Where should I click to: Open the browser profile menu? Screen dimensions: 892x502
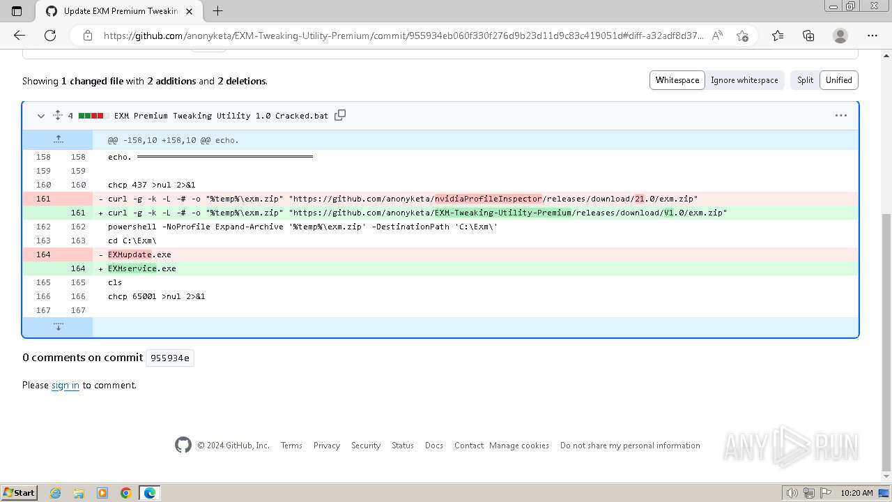(x=840, y=36)
